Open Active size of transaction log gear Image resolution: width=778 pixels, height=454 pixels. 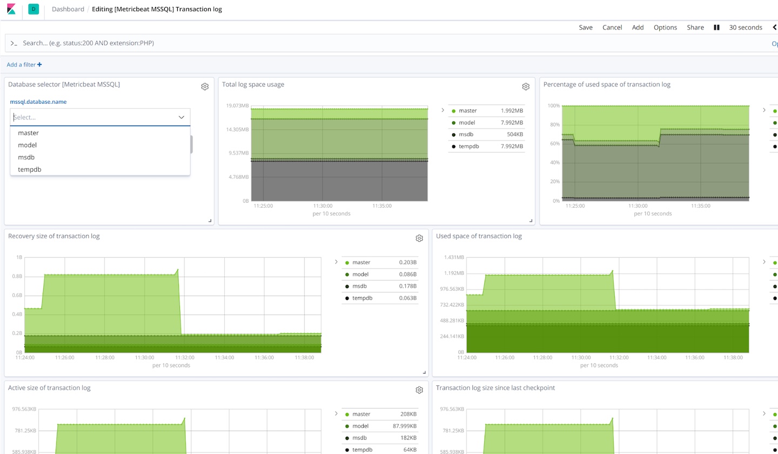419,390
